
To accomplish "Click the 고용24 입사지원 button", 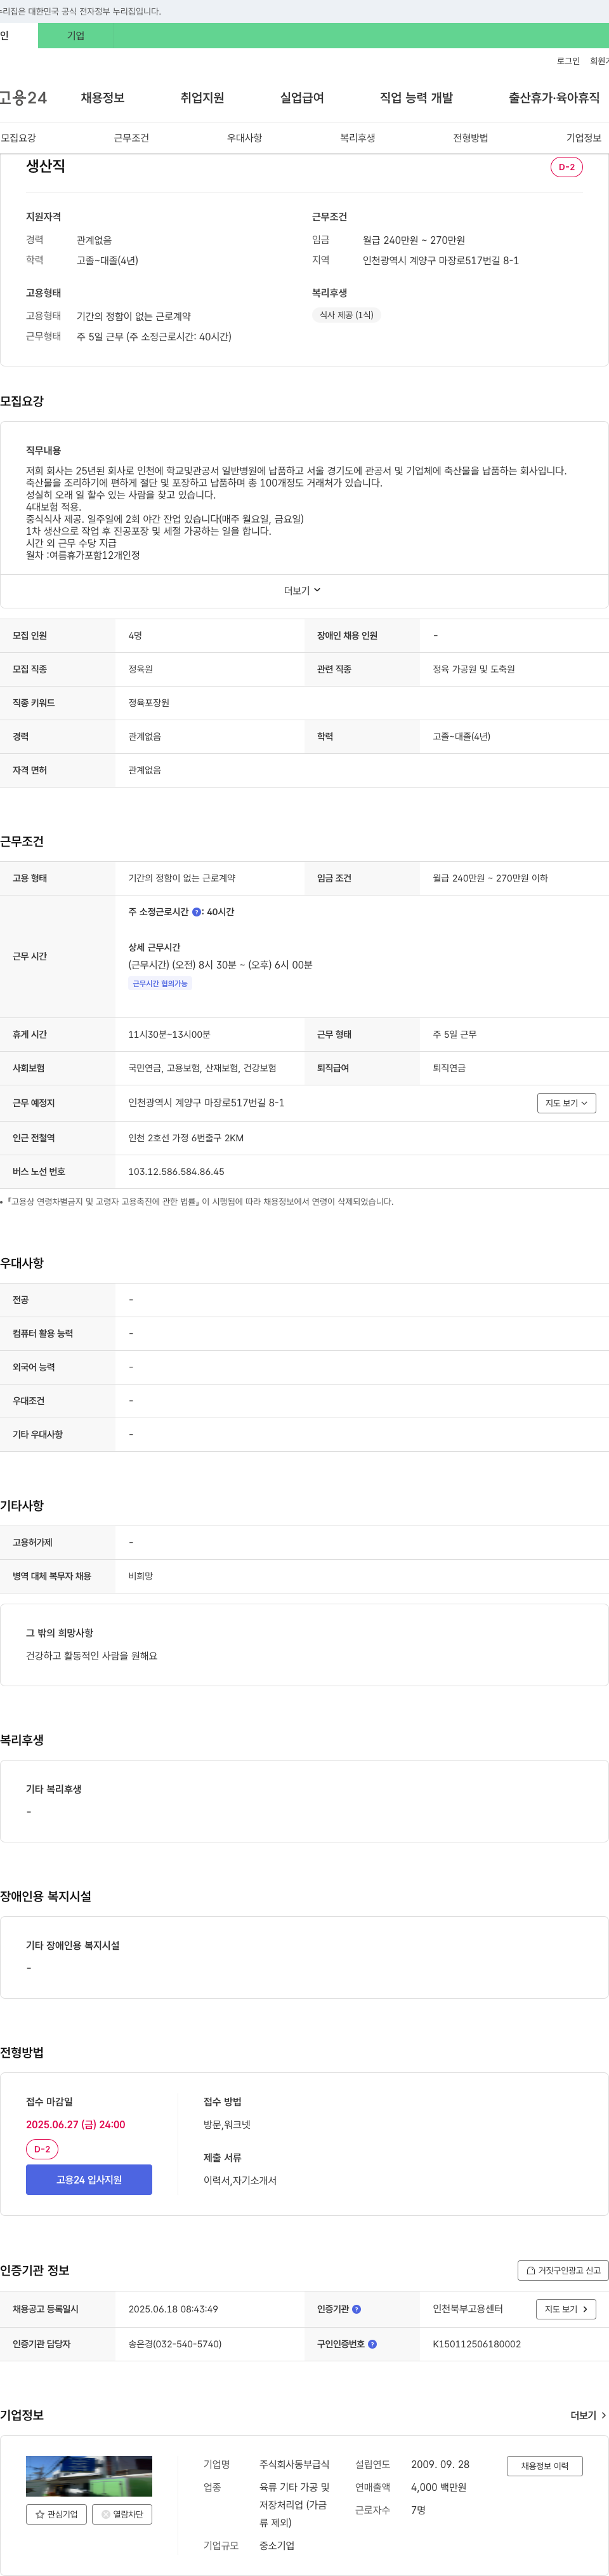I will pyautogui.click(x=89, y=2180).
